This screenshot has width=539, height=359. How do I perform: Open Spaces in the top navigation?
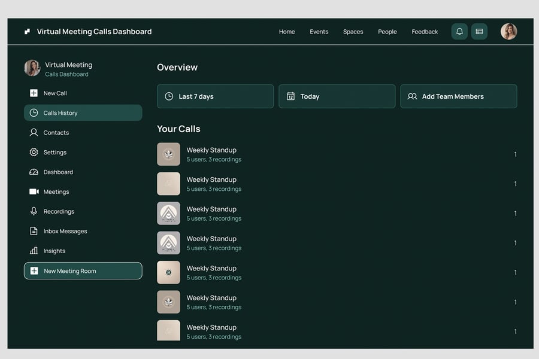click(353, 32)
